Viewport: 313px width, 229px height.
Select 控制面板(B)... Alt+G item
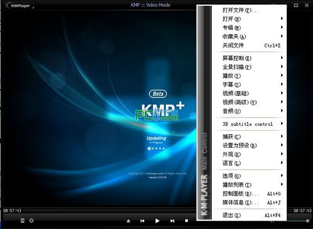249,194
